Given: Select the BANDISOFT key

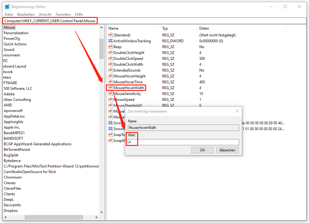Looking at the screenshot, I should pos(13,138).
